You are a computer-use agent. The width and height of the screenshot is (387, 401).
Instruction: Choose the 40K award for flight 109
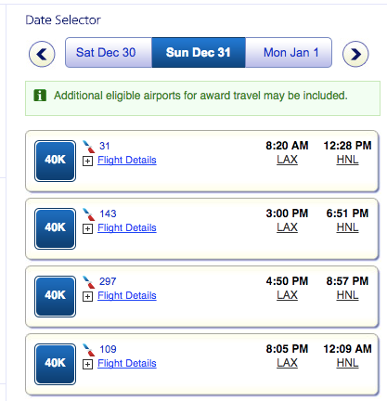click(55, 364)
